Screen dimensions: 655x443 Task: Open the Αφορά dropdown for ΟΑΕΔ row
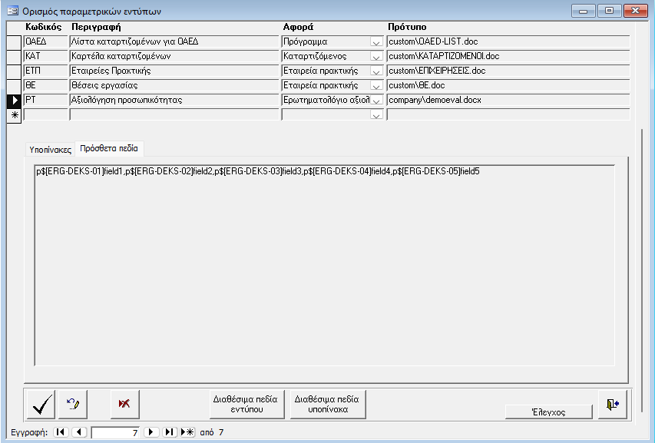coord(376,42)
